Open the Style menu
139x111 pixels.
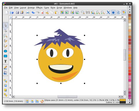point(53,8)
